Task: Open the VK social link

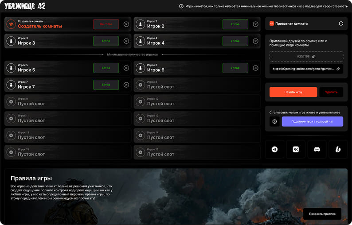Action: point(296,149)
